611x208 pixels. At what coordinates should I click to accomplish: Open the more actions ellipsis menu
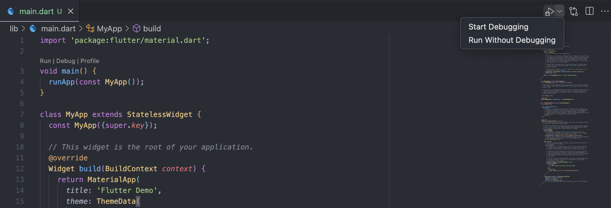605,11
